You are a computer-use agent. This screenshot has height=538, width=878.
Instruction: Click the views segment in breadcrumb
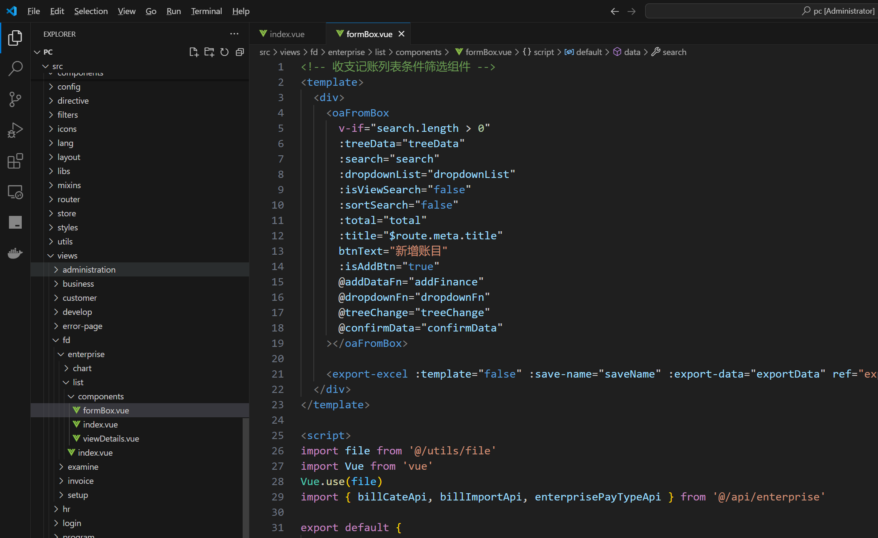290,52
